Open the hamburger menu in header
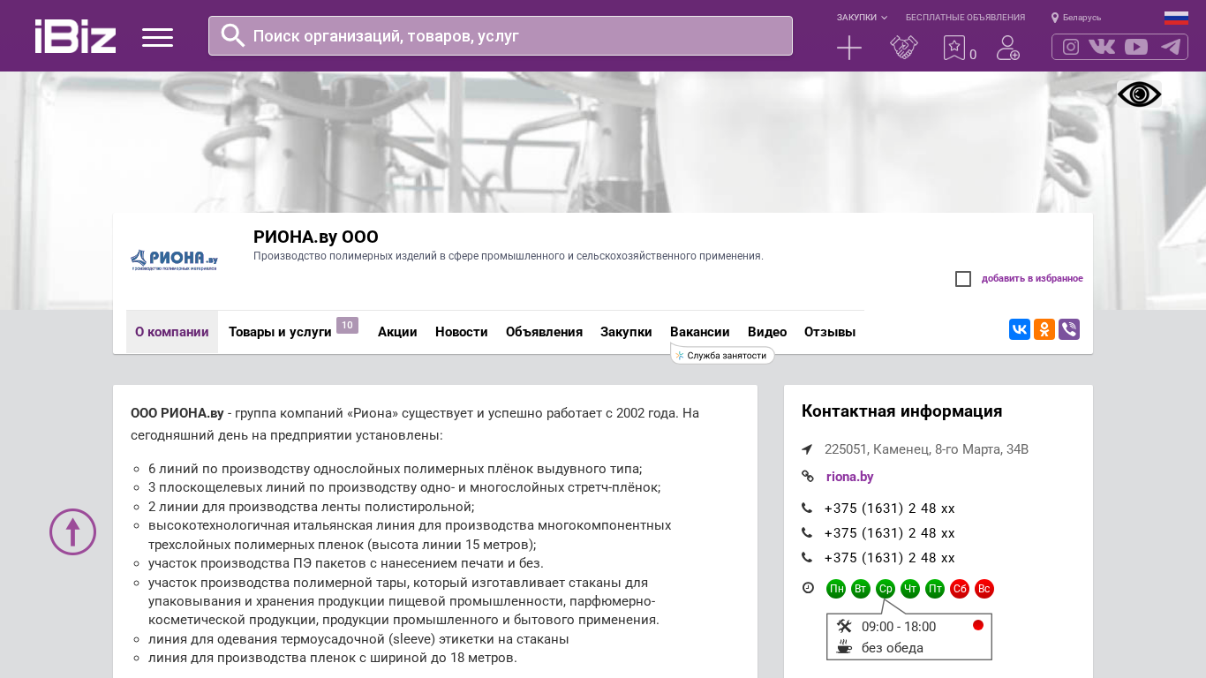 click(157, 37)
